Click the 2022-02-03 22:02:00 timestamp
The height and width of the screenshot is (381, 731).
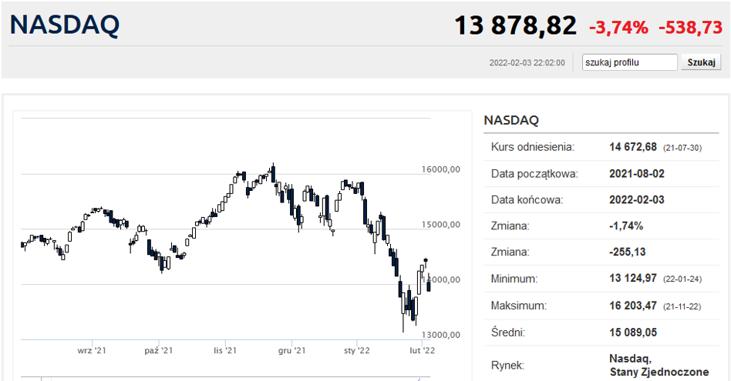527,63
